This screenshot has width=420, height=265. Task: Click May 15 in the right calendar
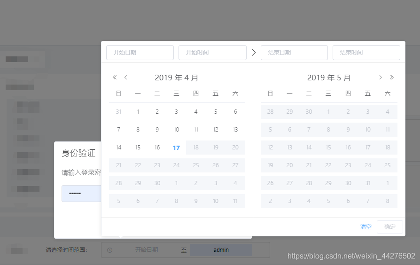point(328,148)
